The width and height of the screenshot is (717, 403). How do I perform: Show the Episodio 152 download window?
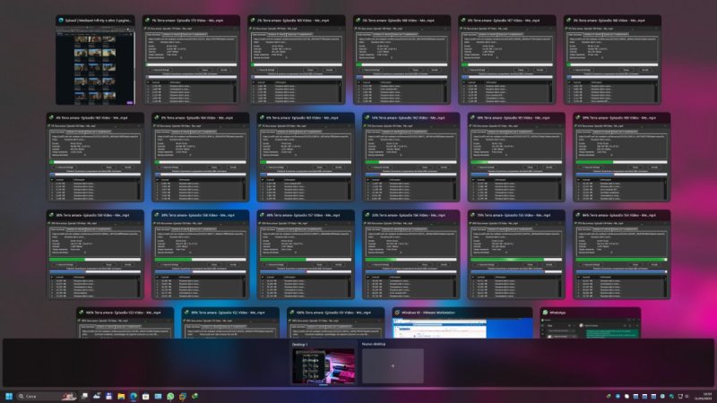230,323
